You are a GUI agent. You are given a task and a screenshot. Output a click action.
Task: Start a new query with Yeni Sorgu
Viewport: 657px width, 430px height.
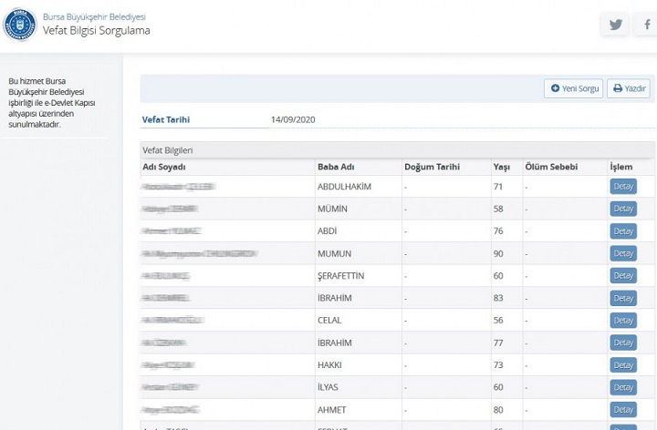click(x=574, y=88)
